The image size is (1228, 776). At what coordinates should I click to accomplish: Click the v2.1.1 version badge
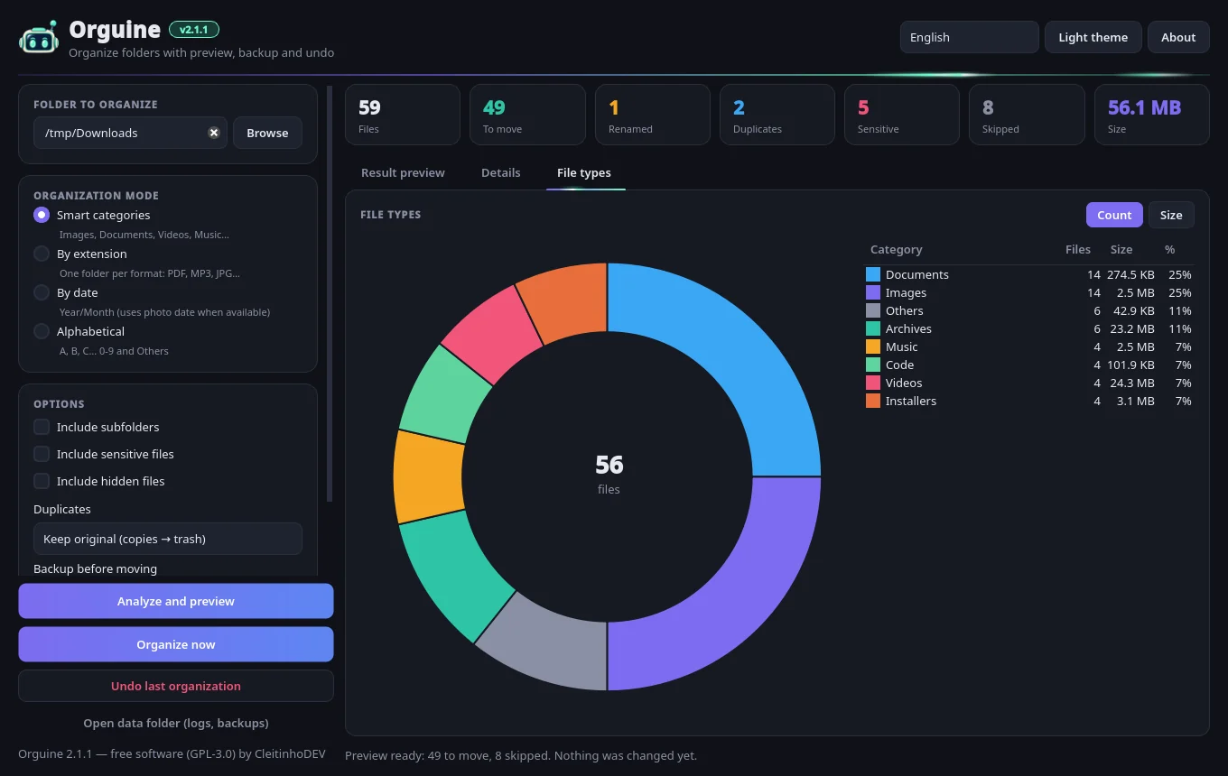pos(194,30)
